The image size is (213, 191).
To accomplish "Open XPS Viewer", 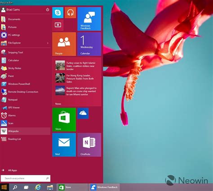I will [x=26, y=108].
